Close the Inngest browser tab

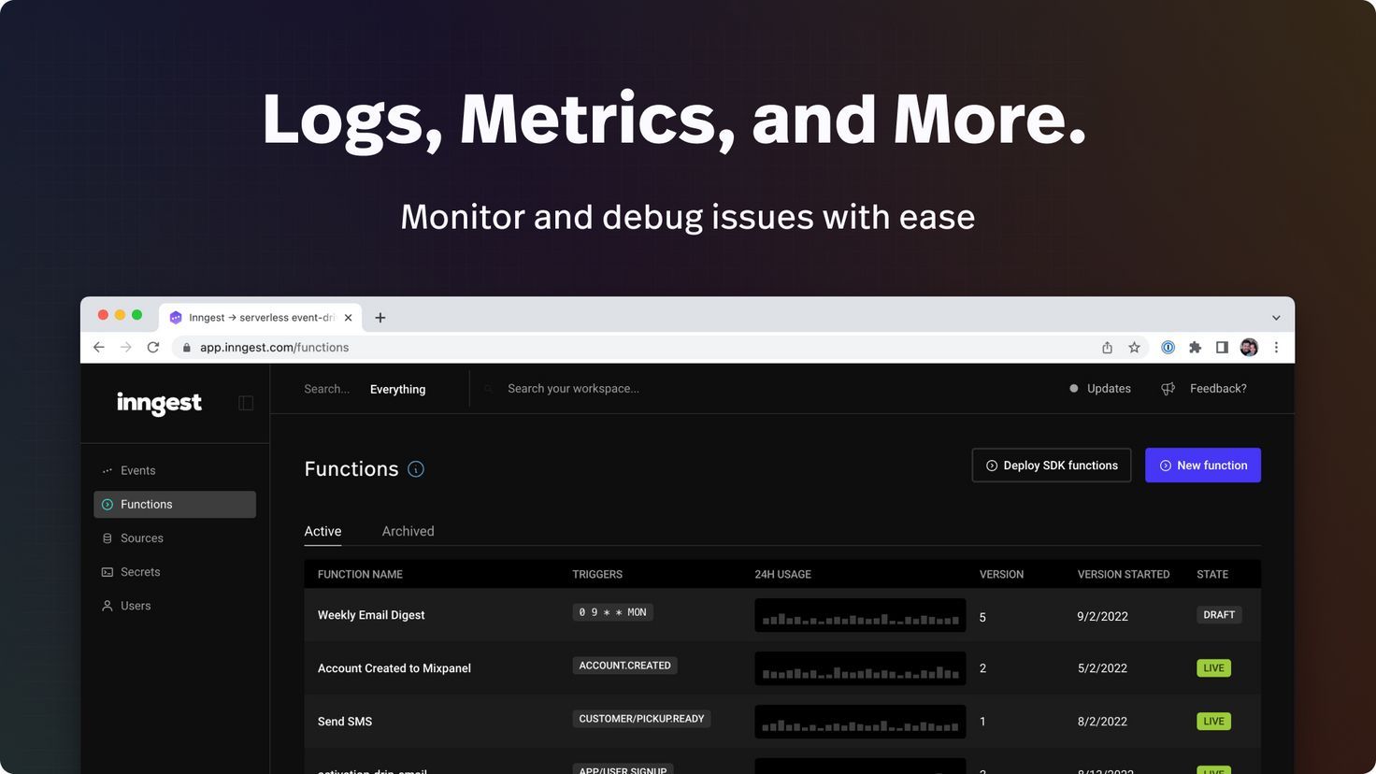click(348, 318)
